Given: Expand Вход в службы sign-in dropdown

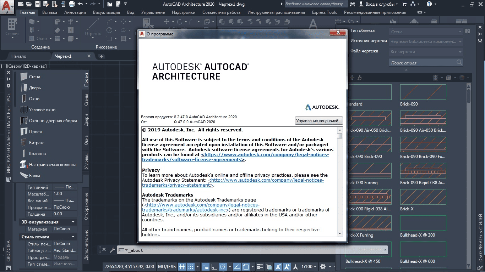Looking at the screenshot, I should point(378,4).
